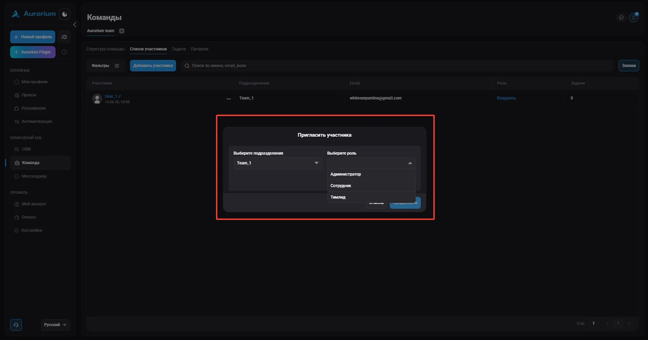Open Прокси in the sidebar
Viewport: 648px width, 340px height.
(29, 95)
